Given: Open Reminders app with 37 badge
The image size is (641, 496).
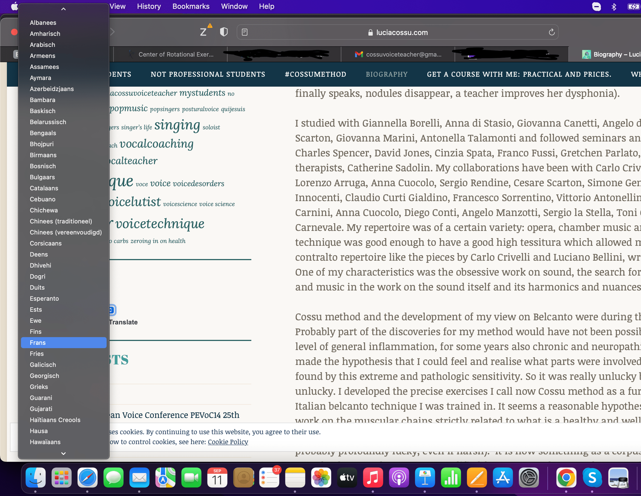Looking at the screenshot, I should tap(269, 478).
